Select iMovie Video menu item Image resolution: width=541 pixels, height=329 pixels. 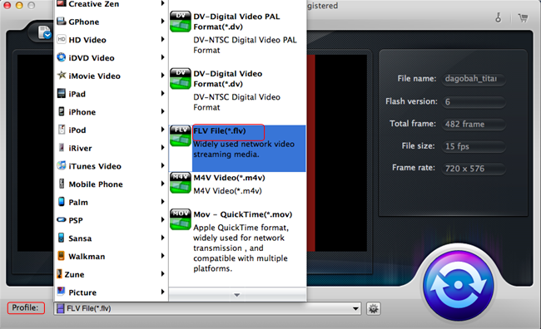pos(111,76)
